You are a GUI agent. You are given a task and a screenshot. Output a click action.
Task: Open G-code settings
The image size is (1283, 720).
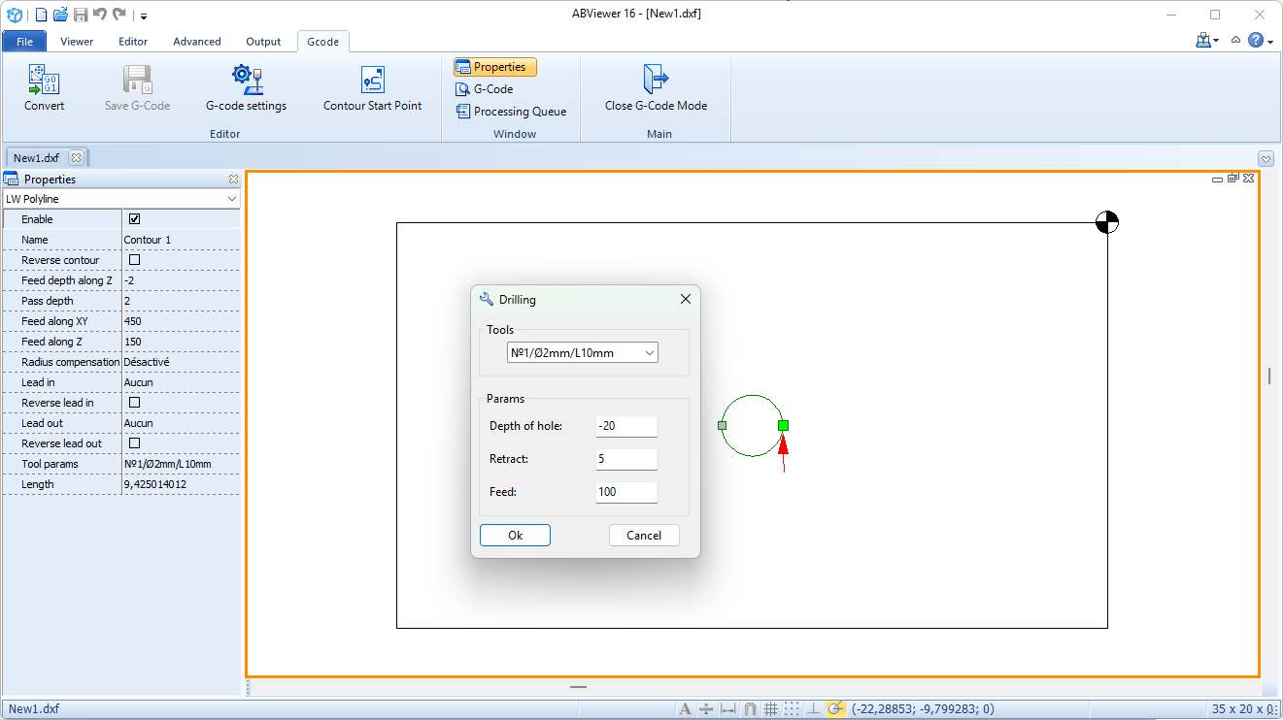click(x=246, y=86)
